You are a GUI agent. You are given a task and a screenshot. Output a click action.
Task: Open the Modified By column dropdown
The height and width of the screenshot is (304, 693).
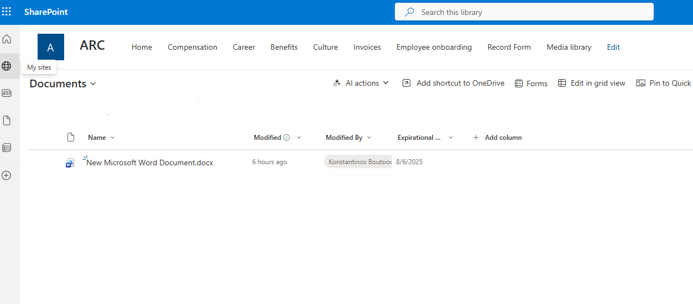[x=348, y=138]
